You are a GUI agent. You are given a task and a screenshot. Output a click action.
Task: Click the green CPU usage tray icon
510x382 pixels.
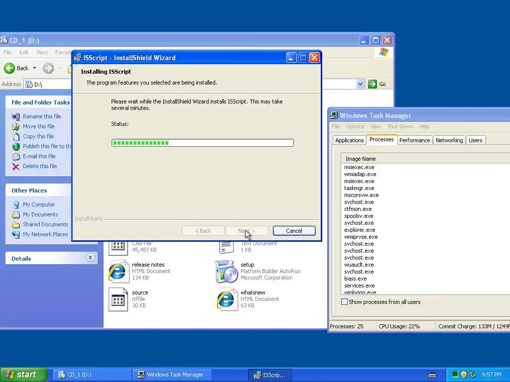pyautogui.click(x=455, y=375)
